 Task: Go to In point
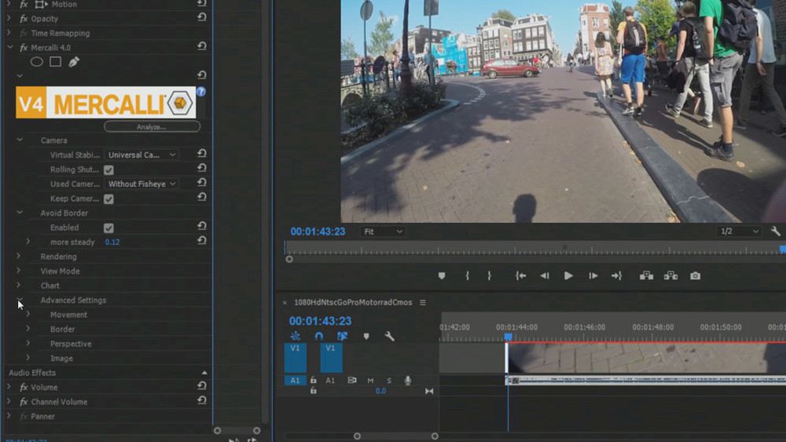tap(521, 276)
